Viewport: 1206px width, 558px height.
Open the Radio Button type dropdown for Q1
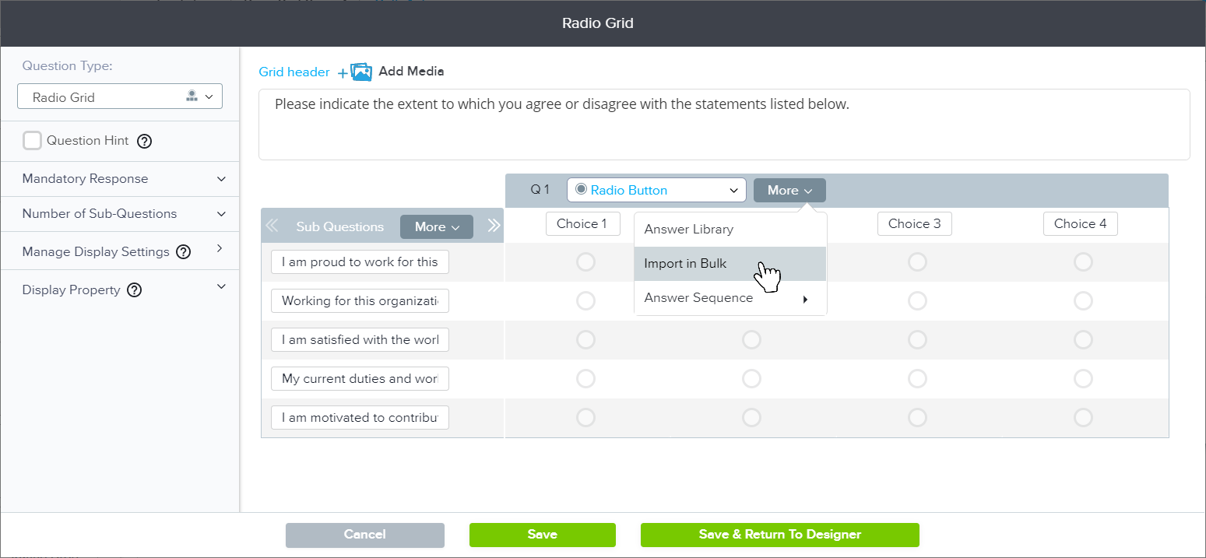[x=656, y=191]
